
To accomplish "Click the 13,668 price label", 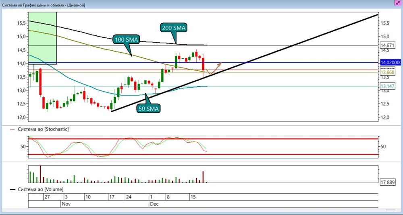I will [387, 73].
